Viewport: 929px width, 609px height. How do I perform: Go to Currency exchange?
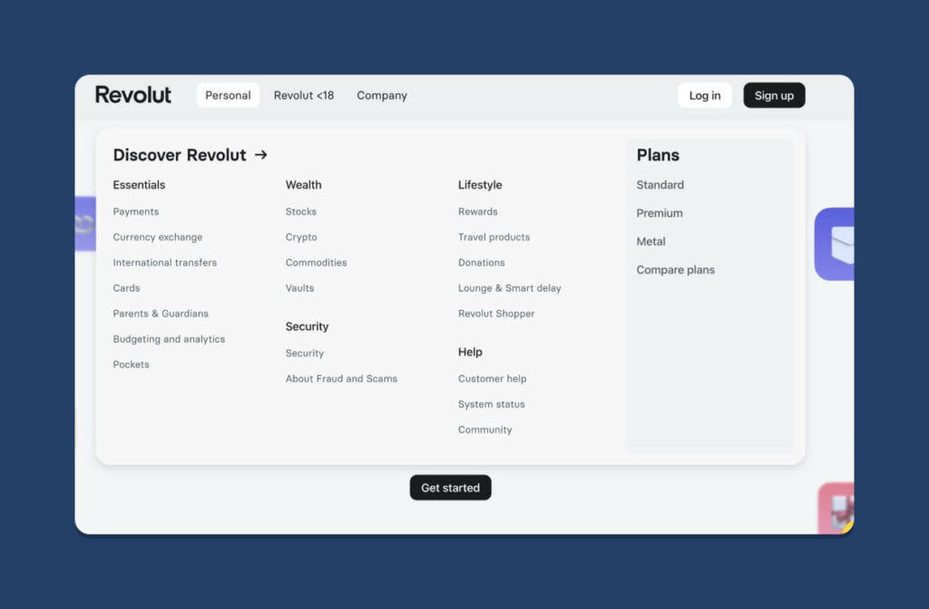coord(158,237)
